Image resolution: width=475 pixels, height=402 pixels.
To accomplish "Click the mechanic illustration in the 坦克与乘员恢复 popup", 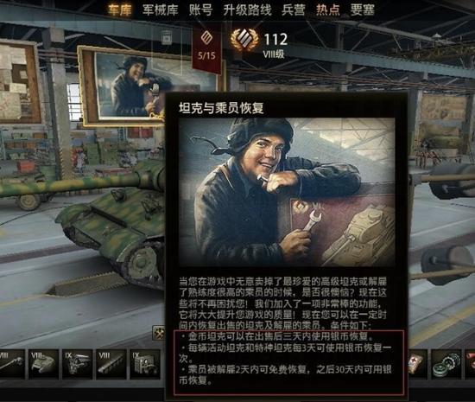I will click(287, 192).
